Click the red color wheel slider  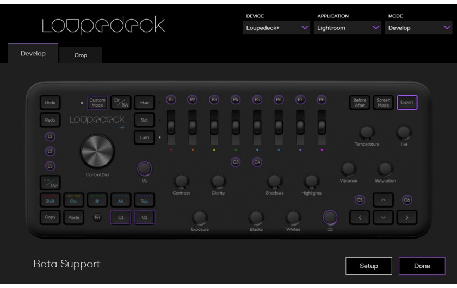point(171,127)
